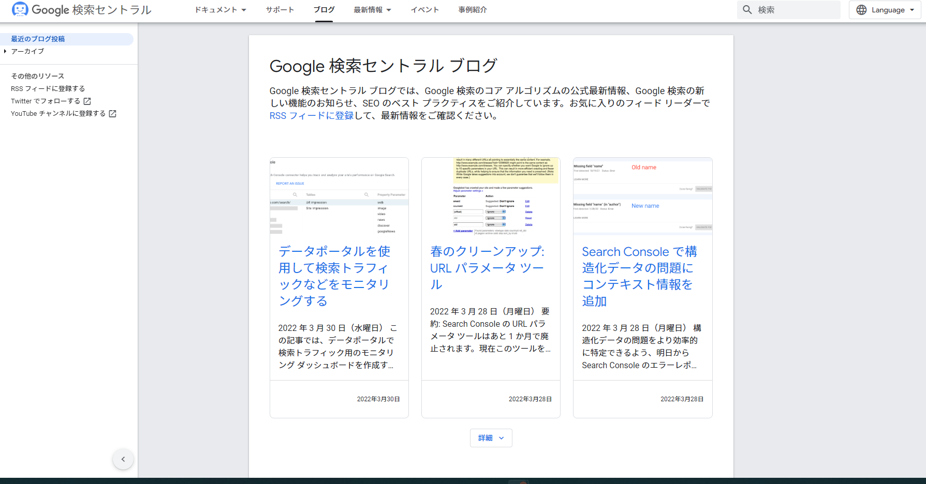Select the ブログ tab
The height and width of the screenshot is (484, 926).
[x=324, y=10]
